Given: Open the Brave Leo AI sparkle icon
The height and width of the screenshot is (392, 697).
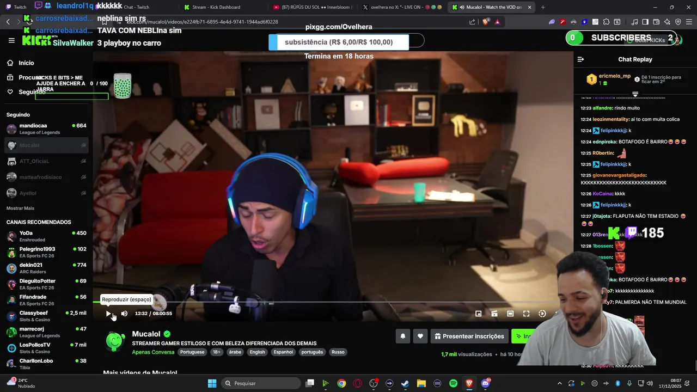Looking at the screenshot, I should pos(667,22).
